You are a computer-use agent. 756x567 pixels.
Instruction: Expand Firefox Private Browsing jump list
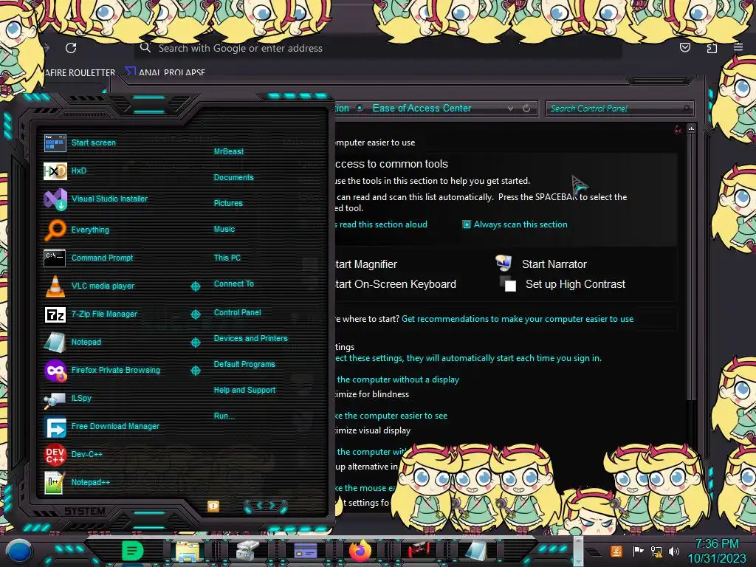click(x=195, y=371)
